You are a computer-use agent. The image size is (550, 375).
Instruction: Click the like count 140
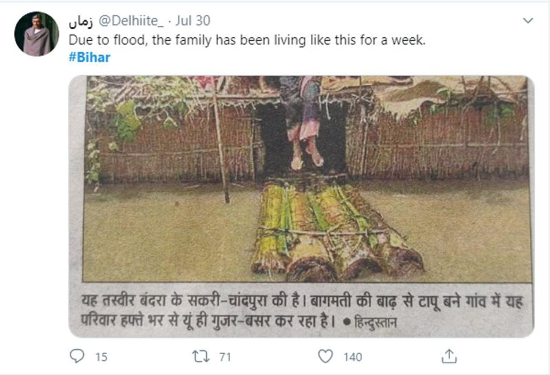[352, 357]
